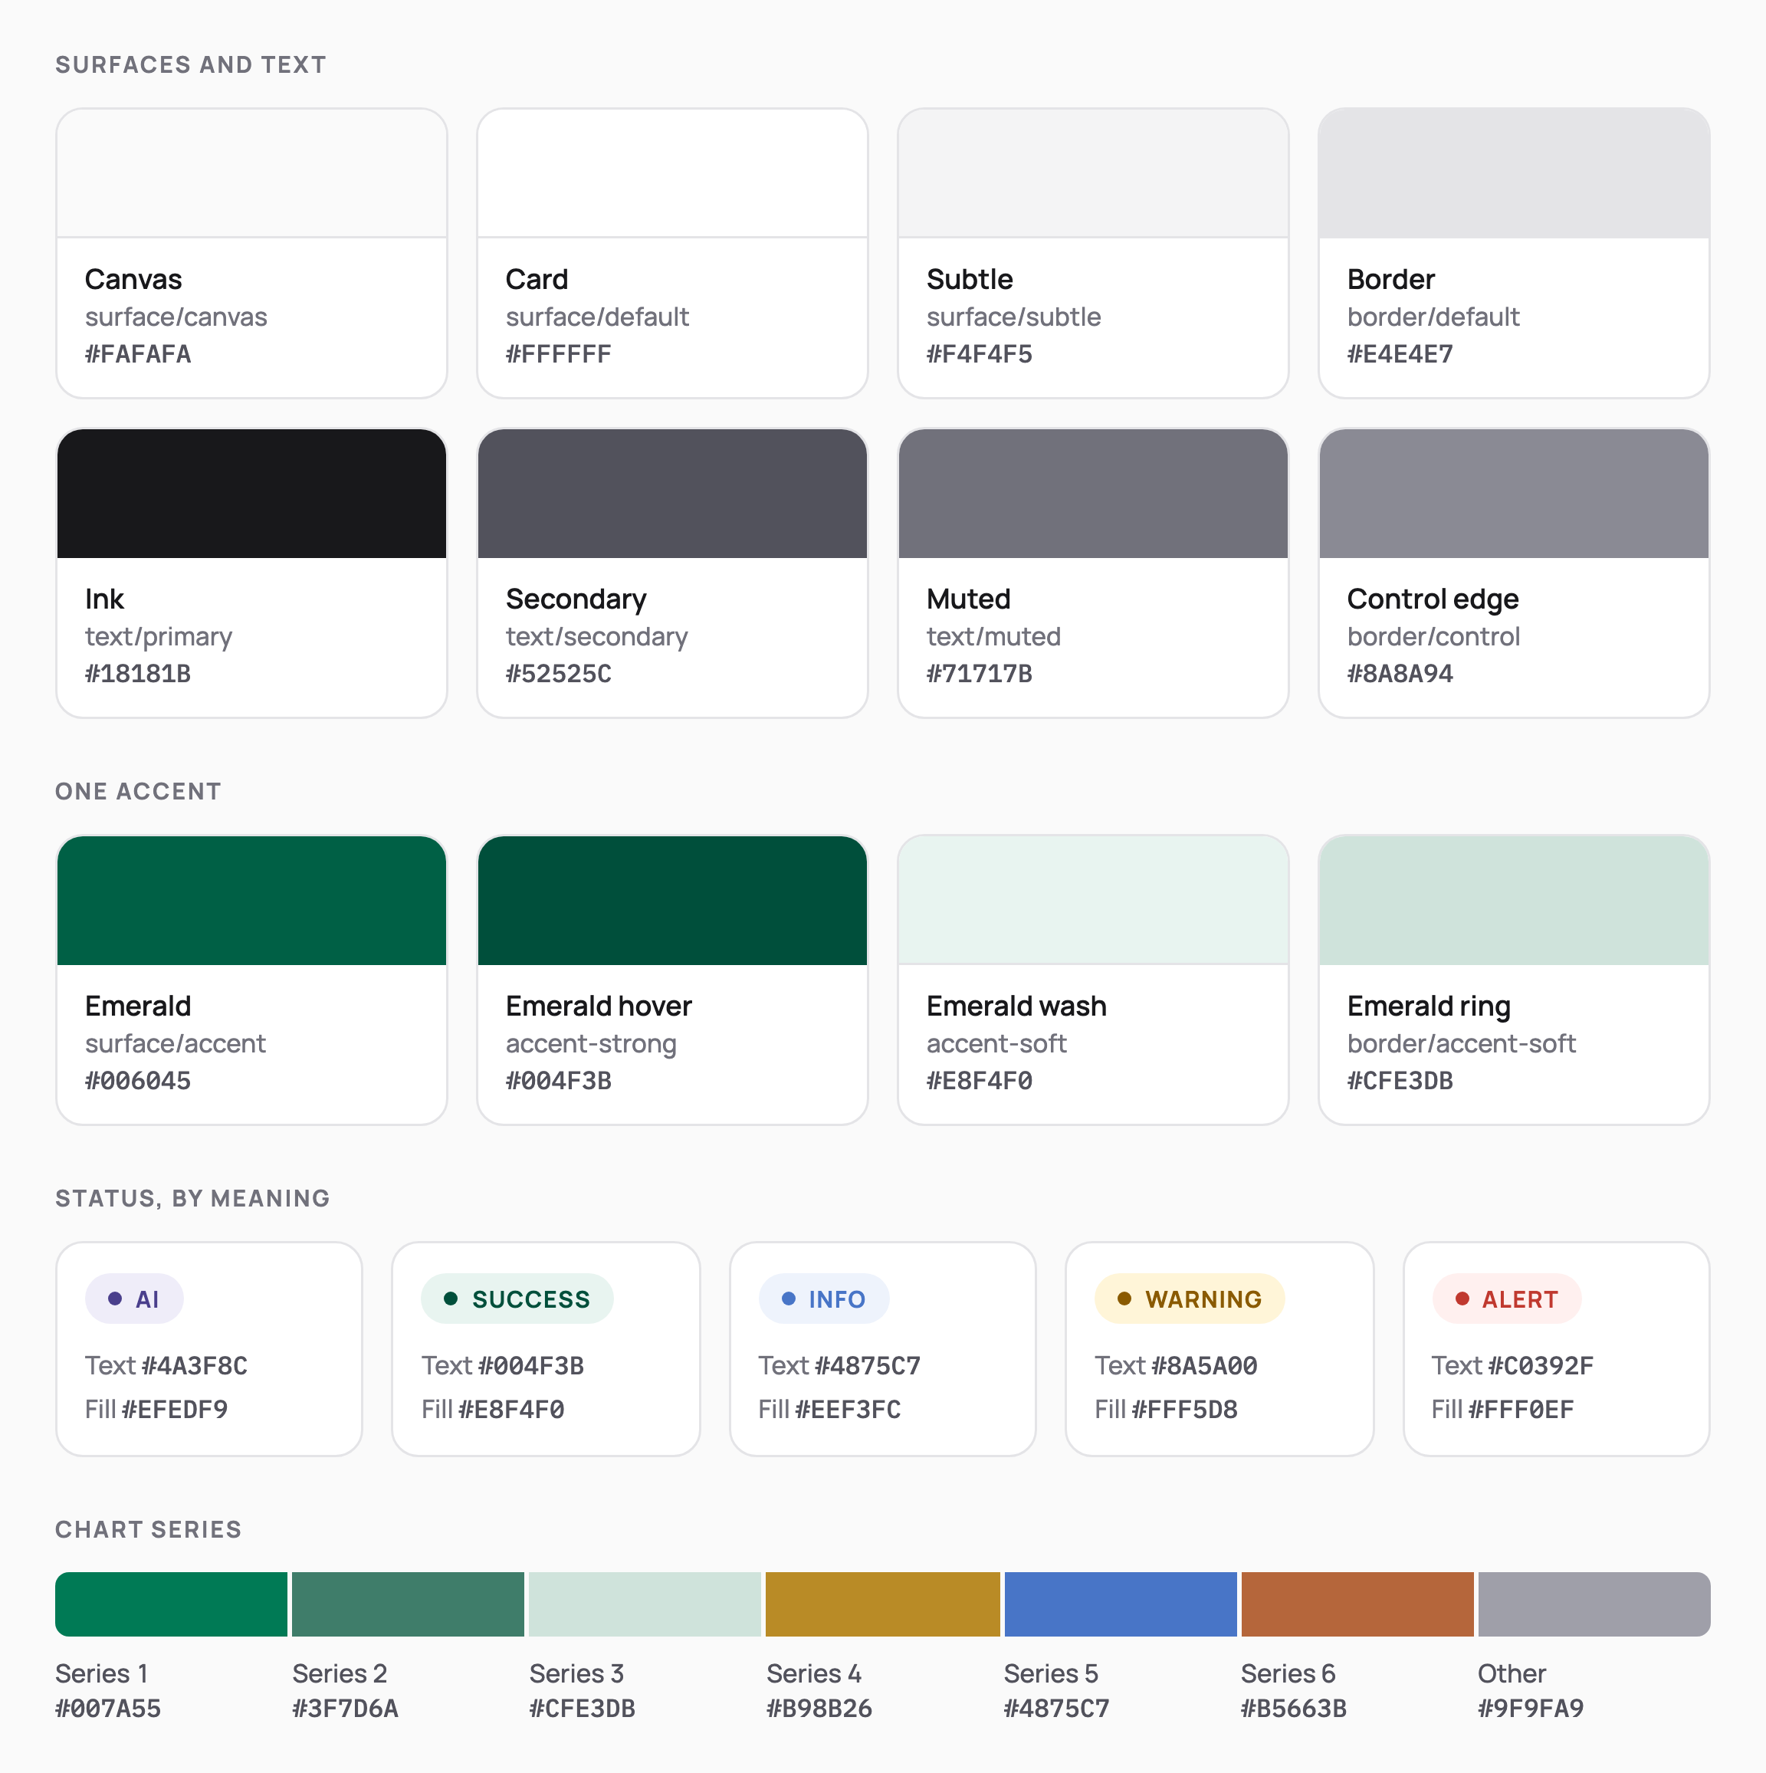Select the Other gray chart bar
This screenshot has height=1773, width=1766.
(1594, 1604)
